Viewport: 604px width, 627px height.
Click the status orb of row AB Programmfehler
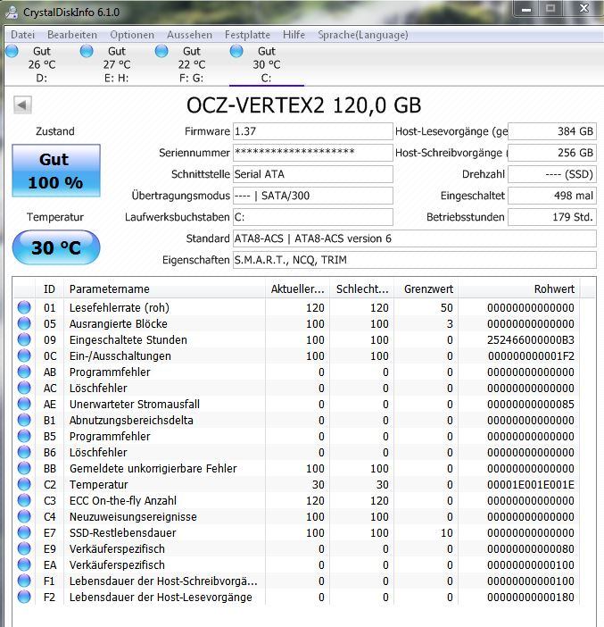point(24,372)
